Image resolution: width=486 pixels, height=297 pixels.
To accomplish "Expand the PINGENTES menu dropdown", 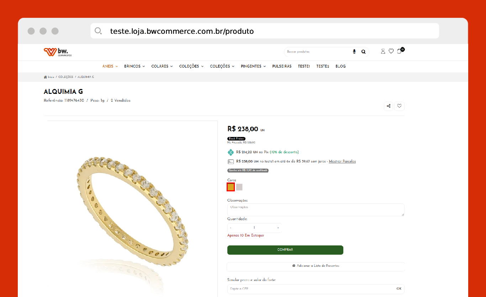I will [253, 67].
